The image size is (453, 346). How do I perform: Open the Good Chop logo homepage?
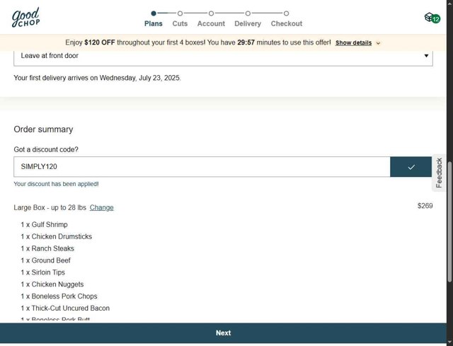click(25, 17)
